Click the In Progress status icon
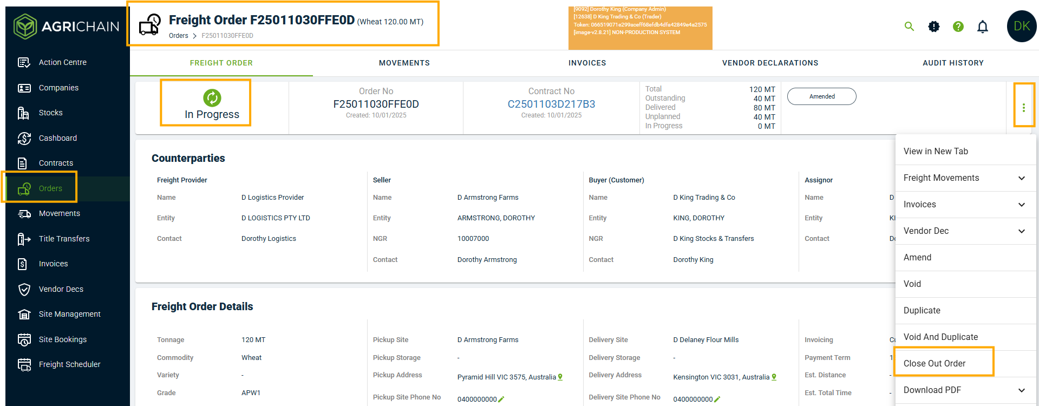The height and width of the screenshot is (406, 1039). [212, 97]
